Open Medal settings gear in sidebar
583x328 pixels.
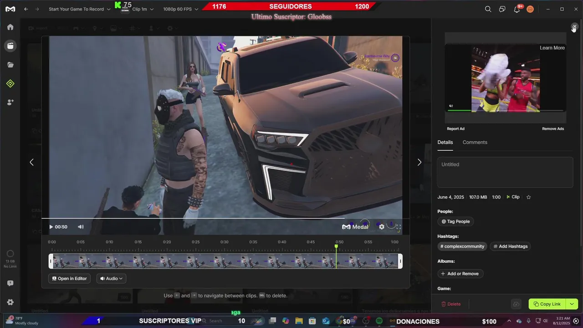(x=10, y=302)
